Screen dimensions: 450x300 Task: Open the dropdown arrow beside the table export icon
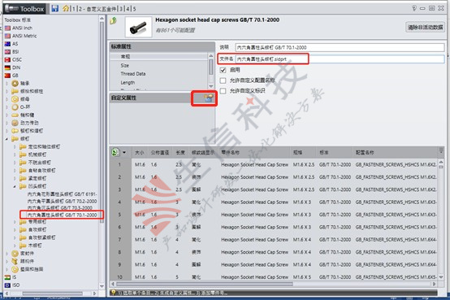point(124,152)
